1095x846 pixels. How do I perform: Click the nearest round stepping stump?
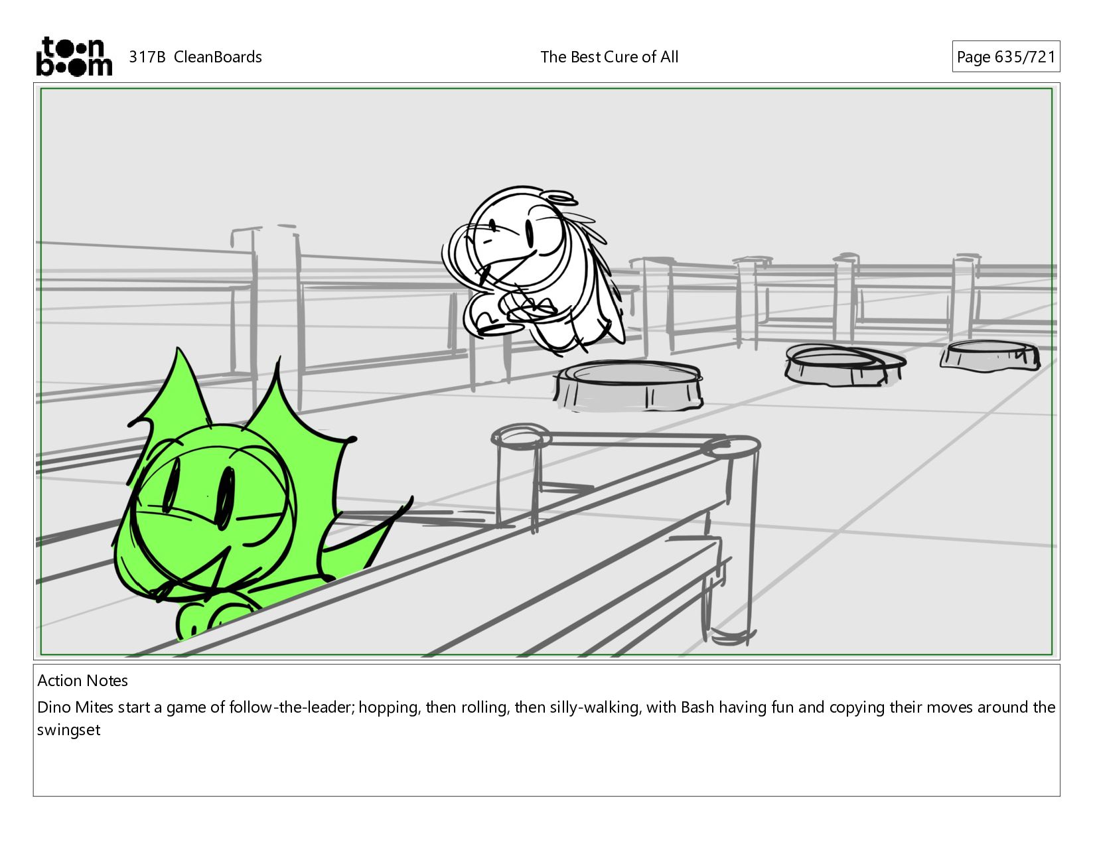(x=628, y=386)
